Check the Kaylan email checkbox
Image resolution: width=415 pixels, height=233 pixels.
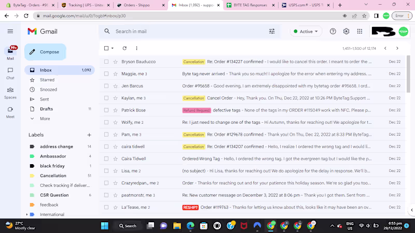pyautogui.click(x=106, y=98)
